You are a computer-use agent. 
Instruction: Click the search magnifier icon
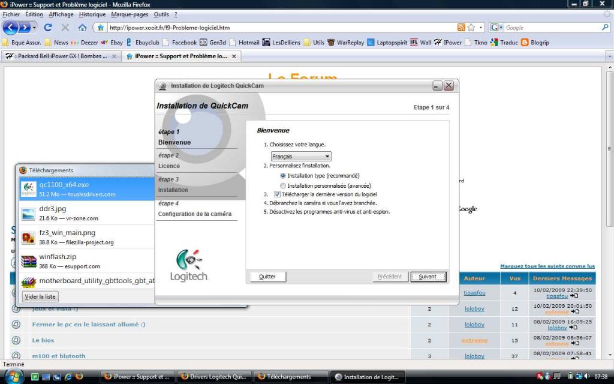[x=606, y=28]
